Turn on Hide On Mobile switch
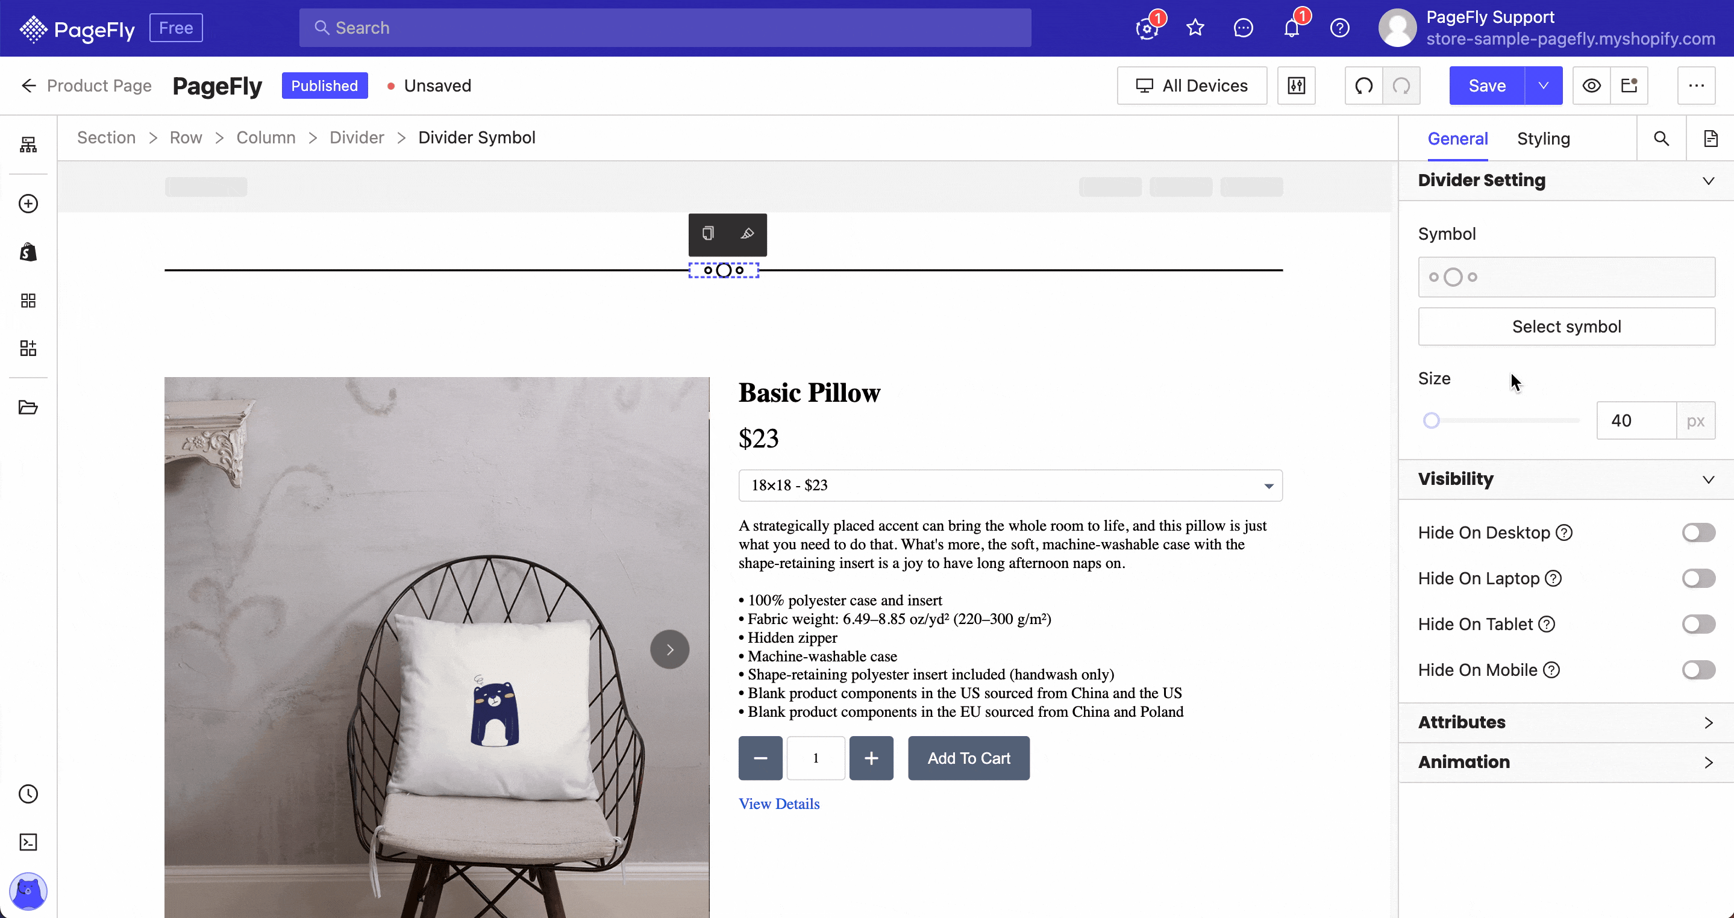The width and height of the screenshot is (1734, 918). (x=1698, y=670)
